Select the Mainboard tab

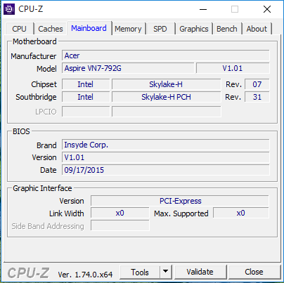tap(89, 28)
